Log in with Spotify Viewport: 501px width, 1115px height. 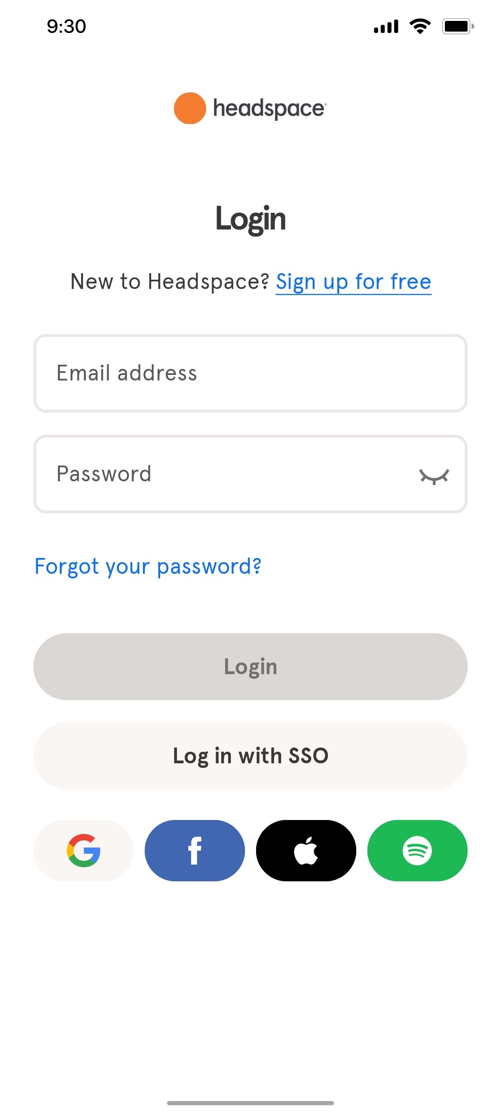click(x=417, y=850)
